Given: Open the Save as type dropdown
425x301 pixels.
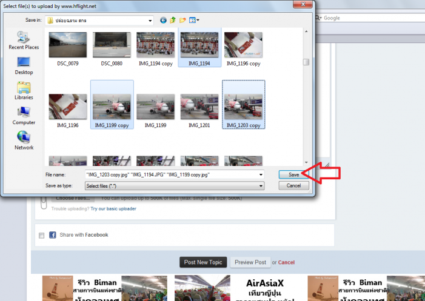Looking at the screenshot, I should point(261,186).
